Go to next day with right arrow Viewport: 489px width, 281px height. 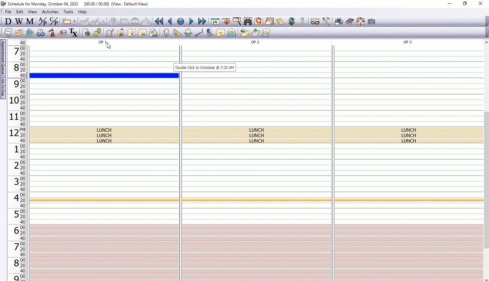click(x=191, y=22)
